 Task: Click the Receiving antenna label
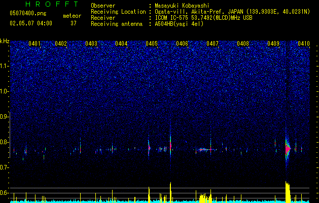tap(117, 24)
